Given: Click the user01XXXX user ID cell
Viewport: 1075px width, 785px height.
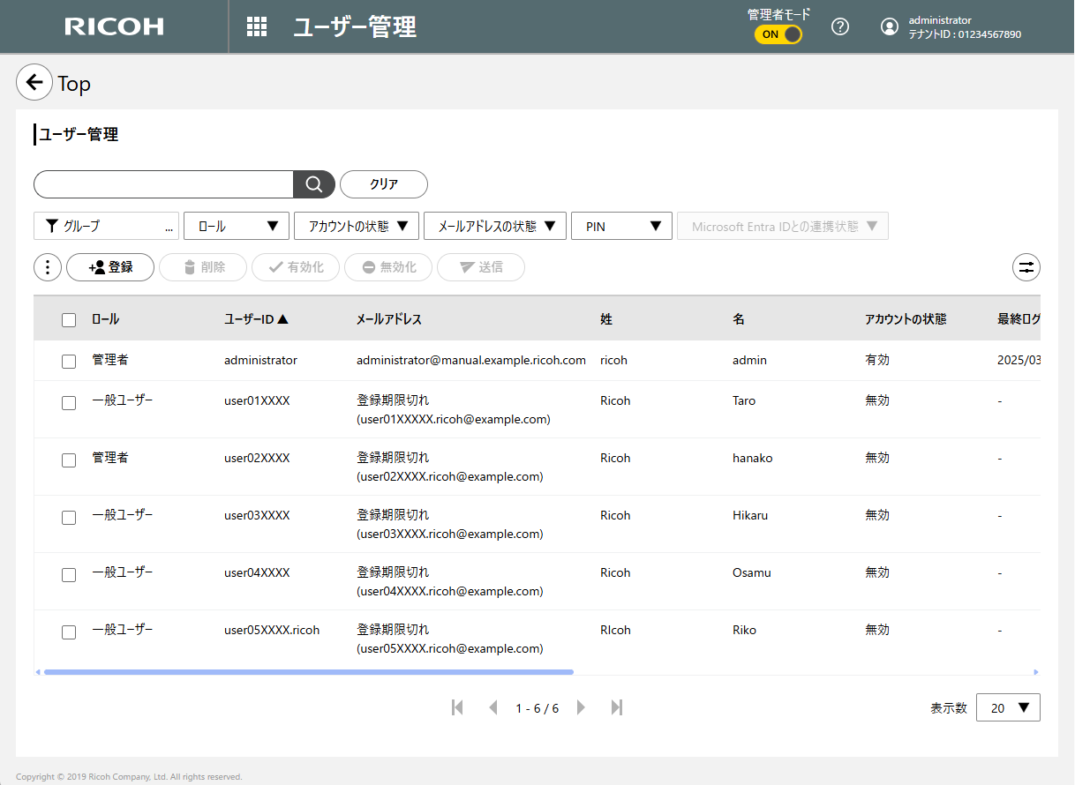Looking at the screenshot, I should click(257, 400).
